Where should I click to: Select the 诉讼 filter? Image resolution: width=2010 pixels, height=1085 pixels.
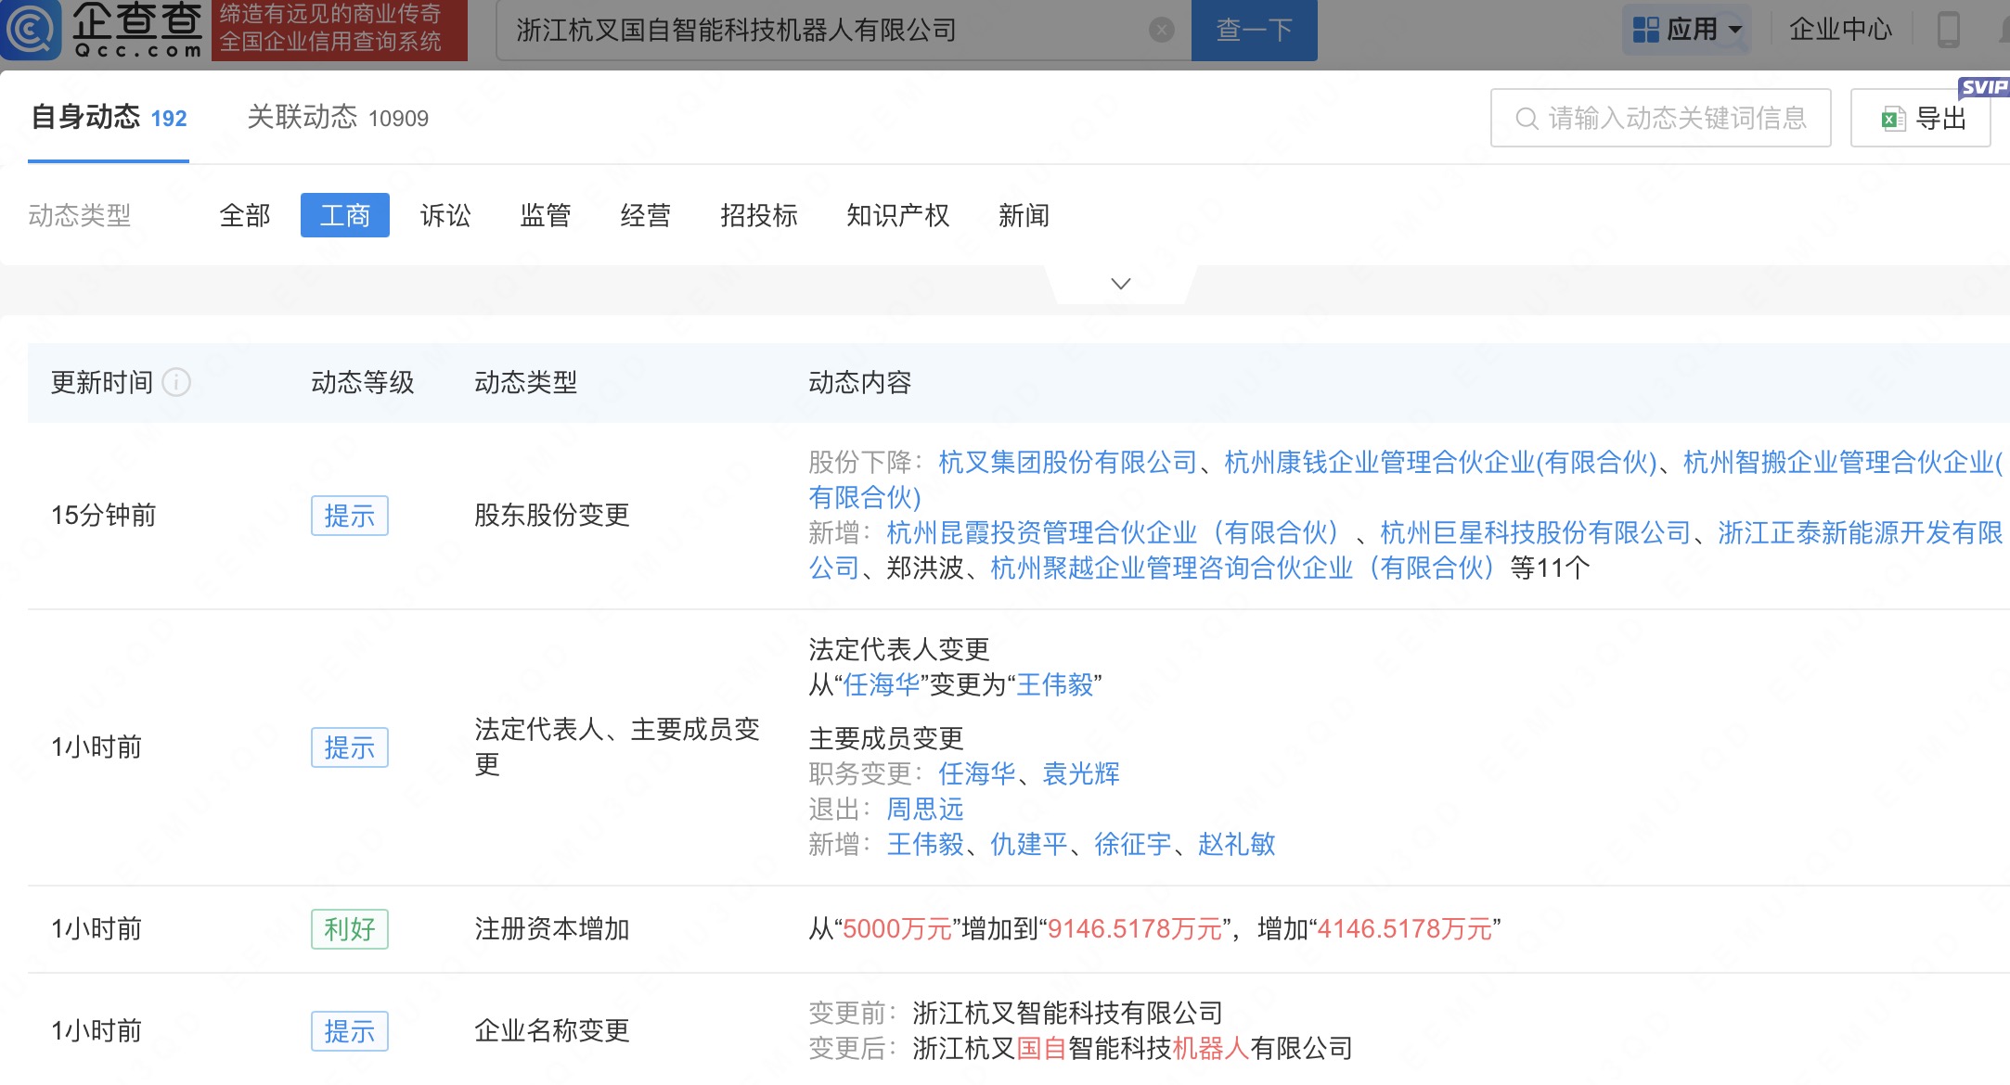(x=445, y=215)
